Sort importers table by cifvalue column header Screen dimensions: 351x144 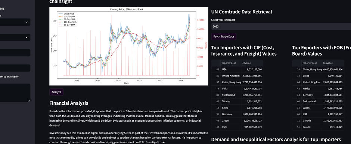(252, 63)
